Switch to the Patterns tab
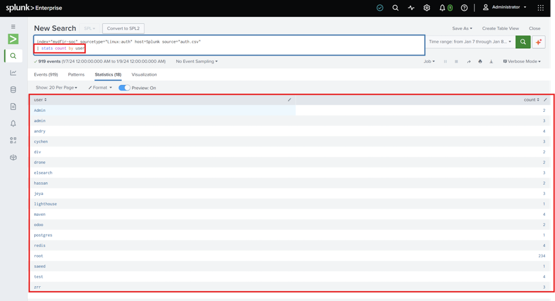Viewport: 555px width, 301px height. point(76,74)
